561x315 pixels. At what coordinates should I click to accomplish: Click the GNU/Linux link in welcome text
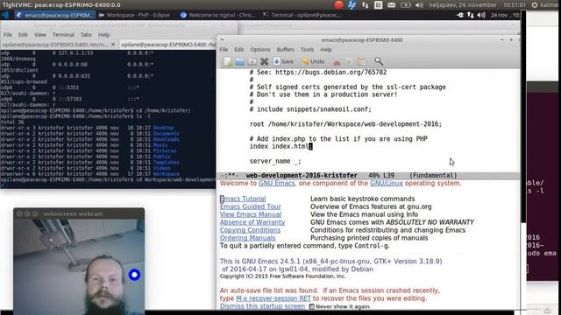[x=387, y=183]
